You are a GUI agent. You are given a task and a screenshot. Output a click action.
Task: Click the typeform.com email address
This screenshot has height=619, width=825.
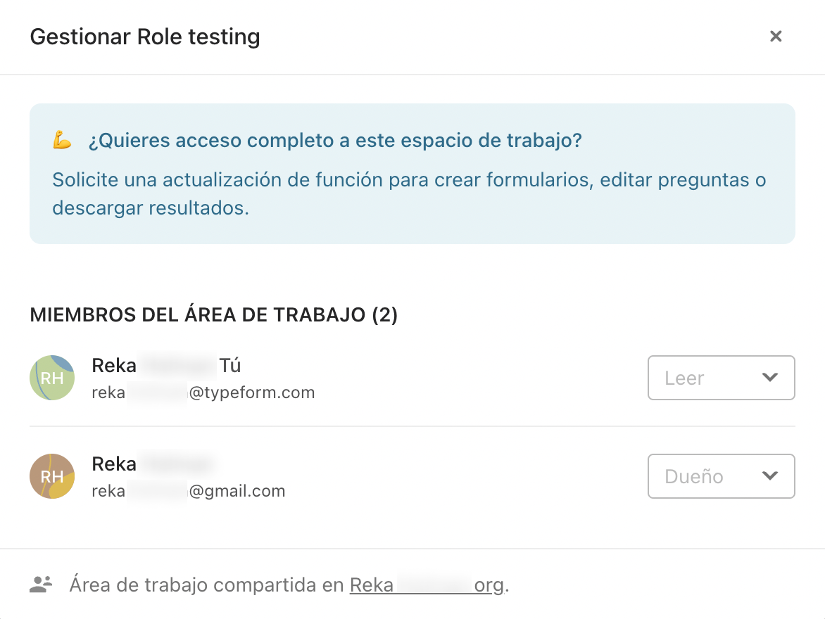203,393
